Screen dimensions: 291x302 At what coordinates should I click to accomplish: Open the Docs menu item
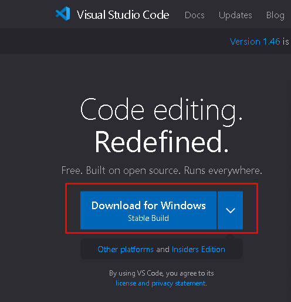pos(195,15)
